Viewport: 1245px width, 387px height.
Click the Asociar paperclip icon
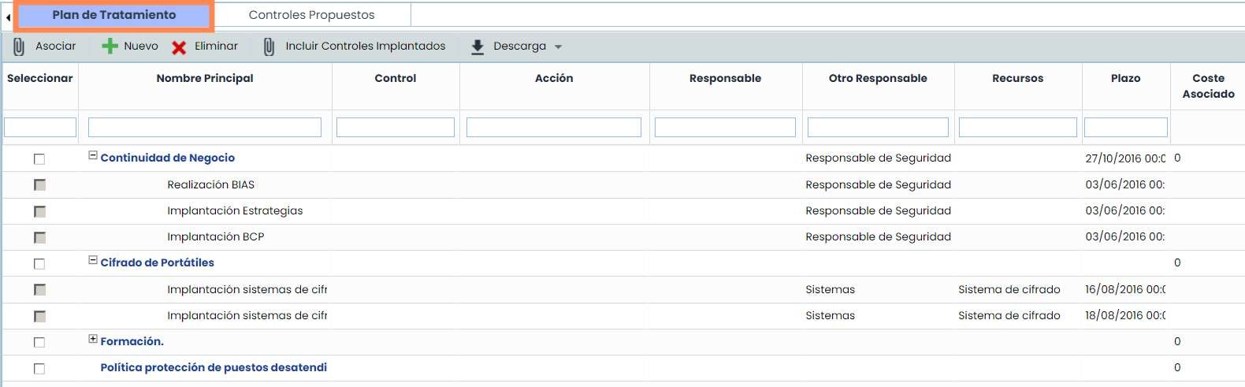pyautogui.click(x=19, y=47)
